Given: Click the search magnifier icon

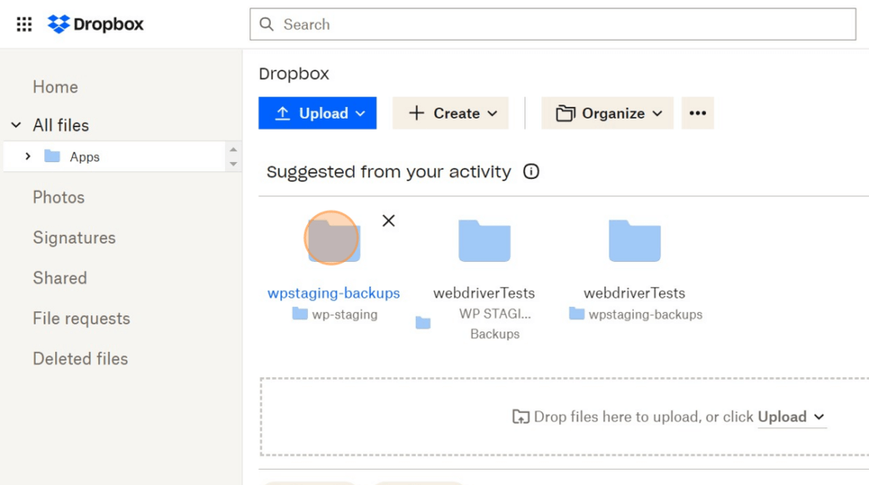Looking at the screenshot, I should click(x=266, y=25).
